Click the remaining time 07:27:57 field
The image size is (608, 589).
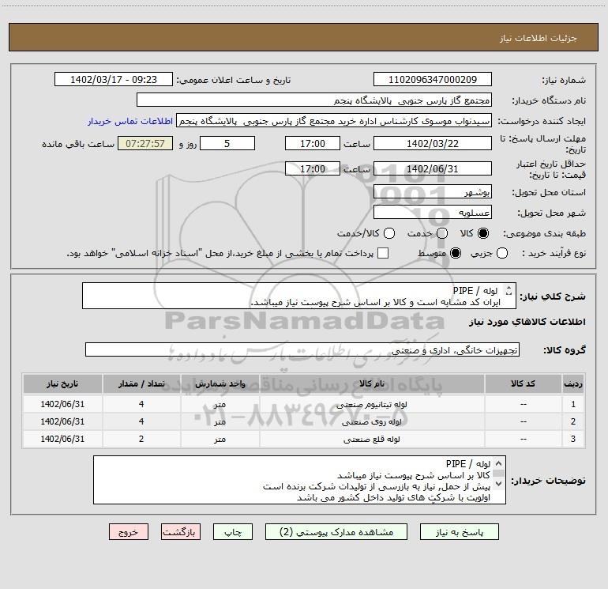145,144
